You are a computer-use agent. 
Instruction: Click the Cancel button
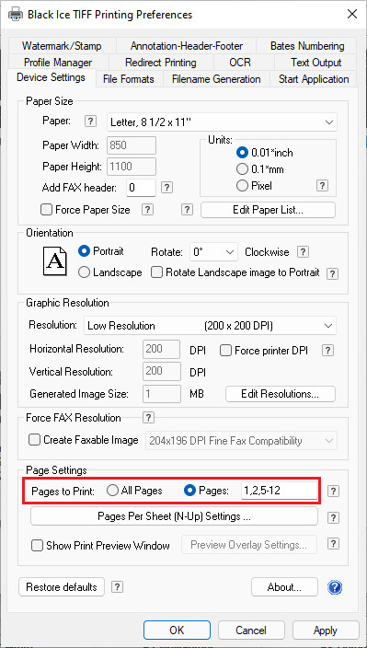coord(251,631)
